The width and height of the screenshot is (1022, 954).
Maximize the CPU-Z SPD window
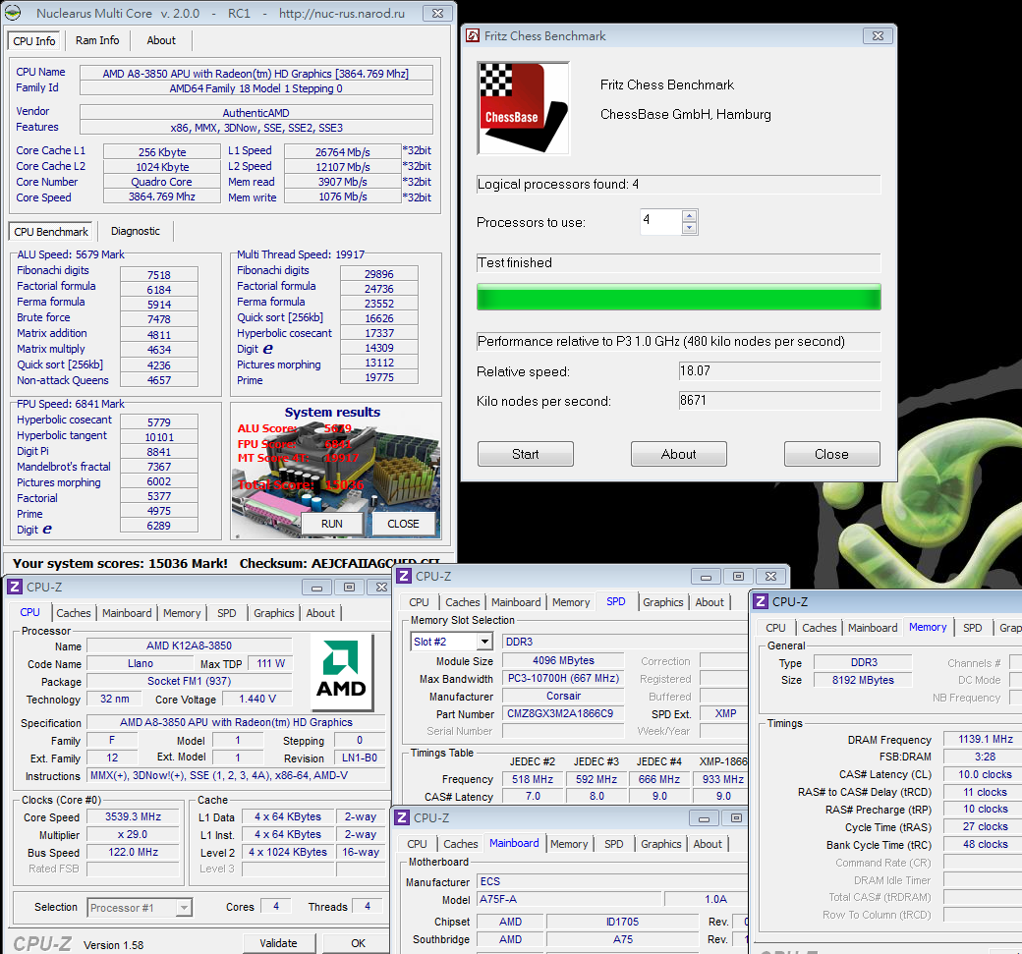pos(738,576)
